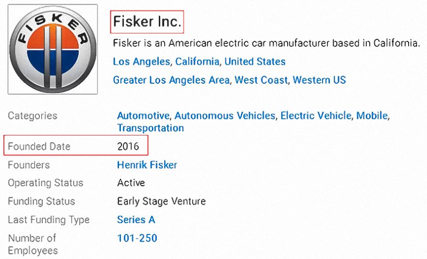Open the Los Angeles location link
The height and width of the screenshot is (259, 427).
coord(141,62)
